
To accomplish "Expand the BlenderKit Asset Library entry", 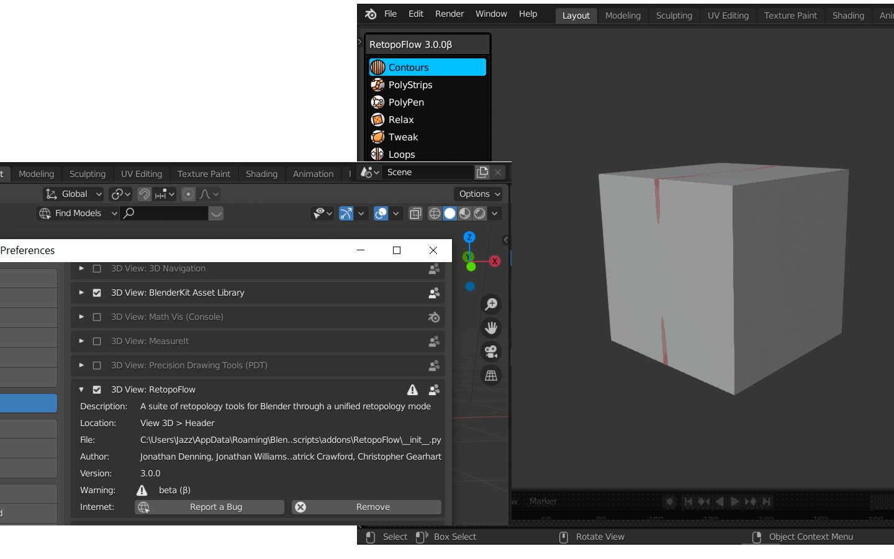I will click(x=81, y=293).
